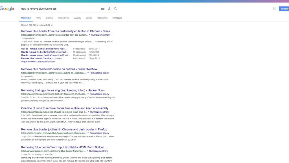This screenshot has height=163, width=289.
Task: Click '11 odpowiedzi' in sublinks table
Action: tap(79, 55)
